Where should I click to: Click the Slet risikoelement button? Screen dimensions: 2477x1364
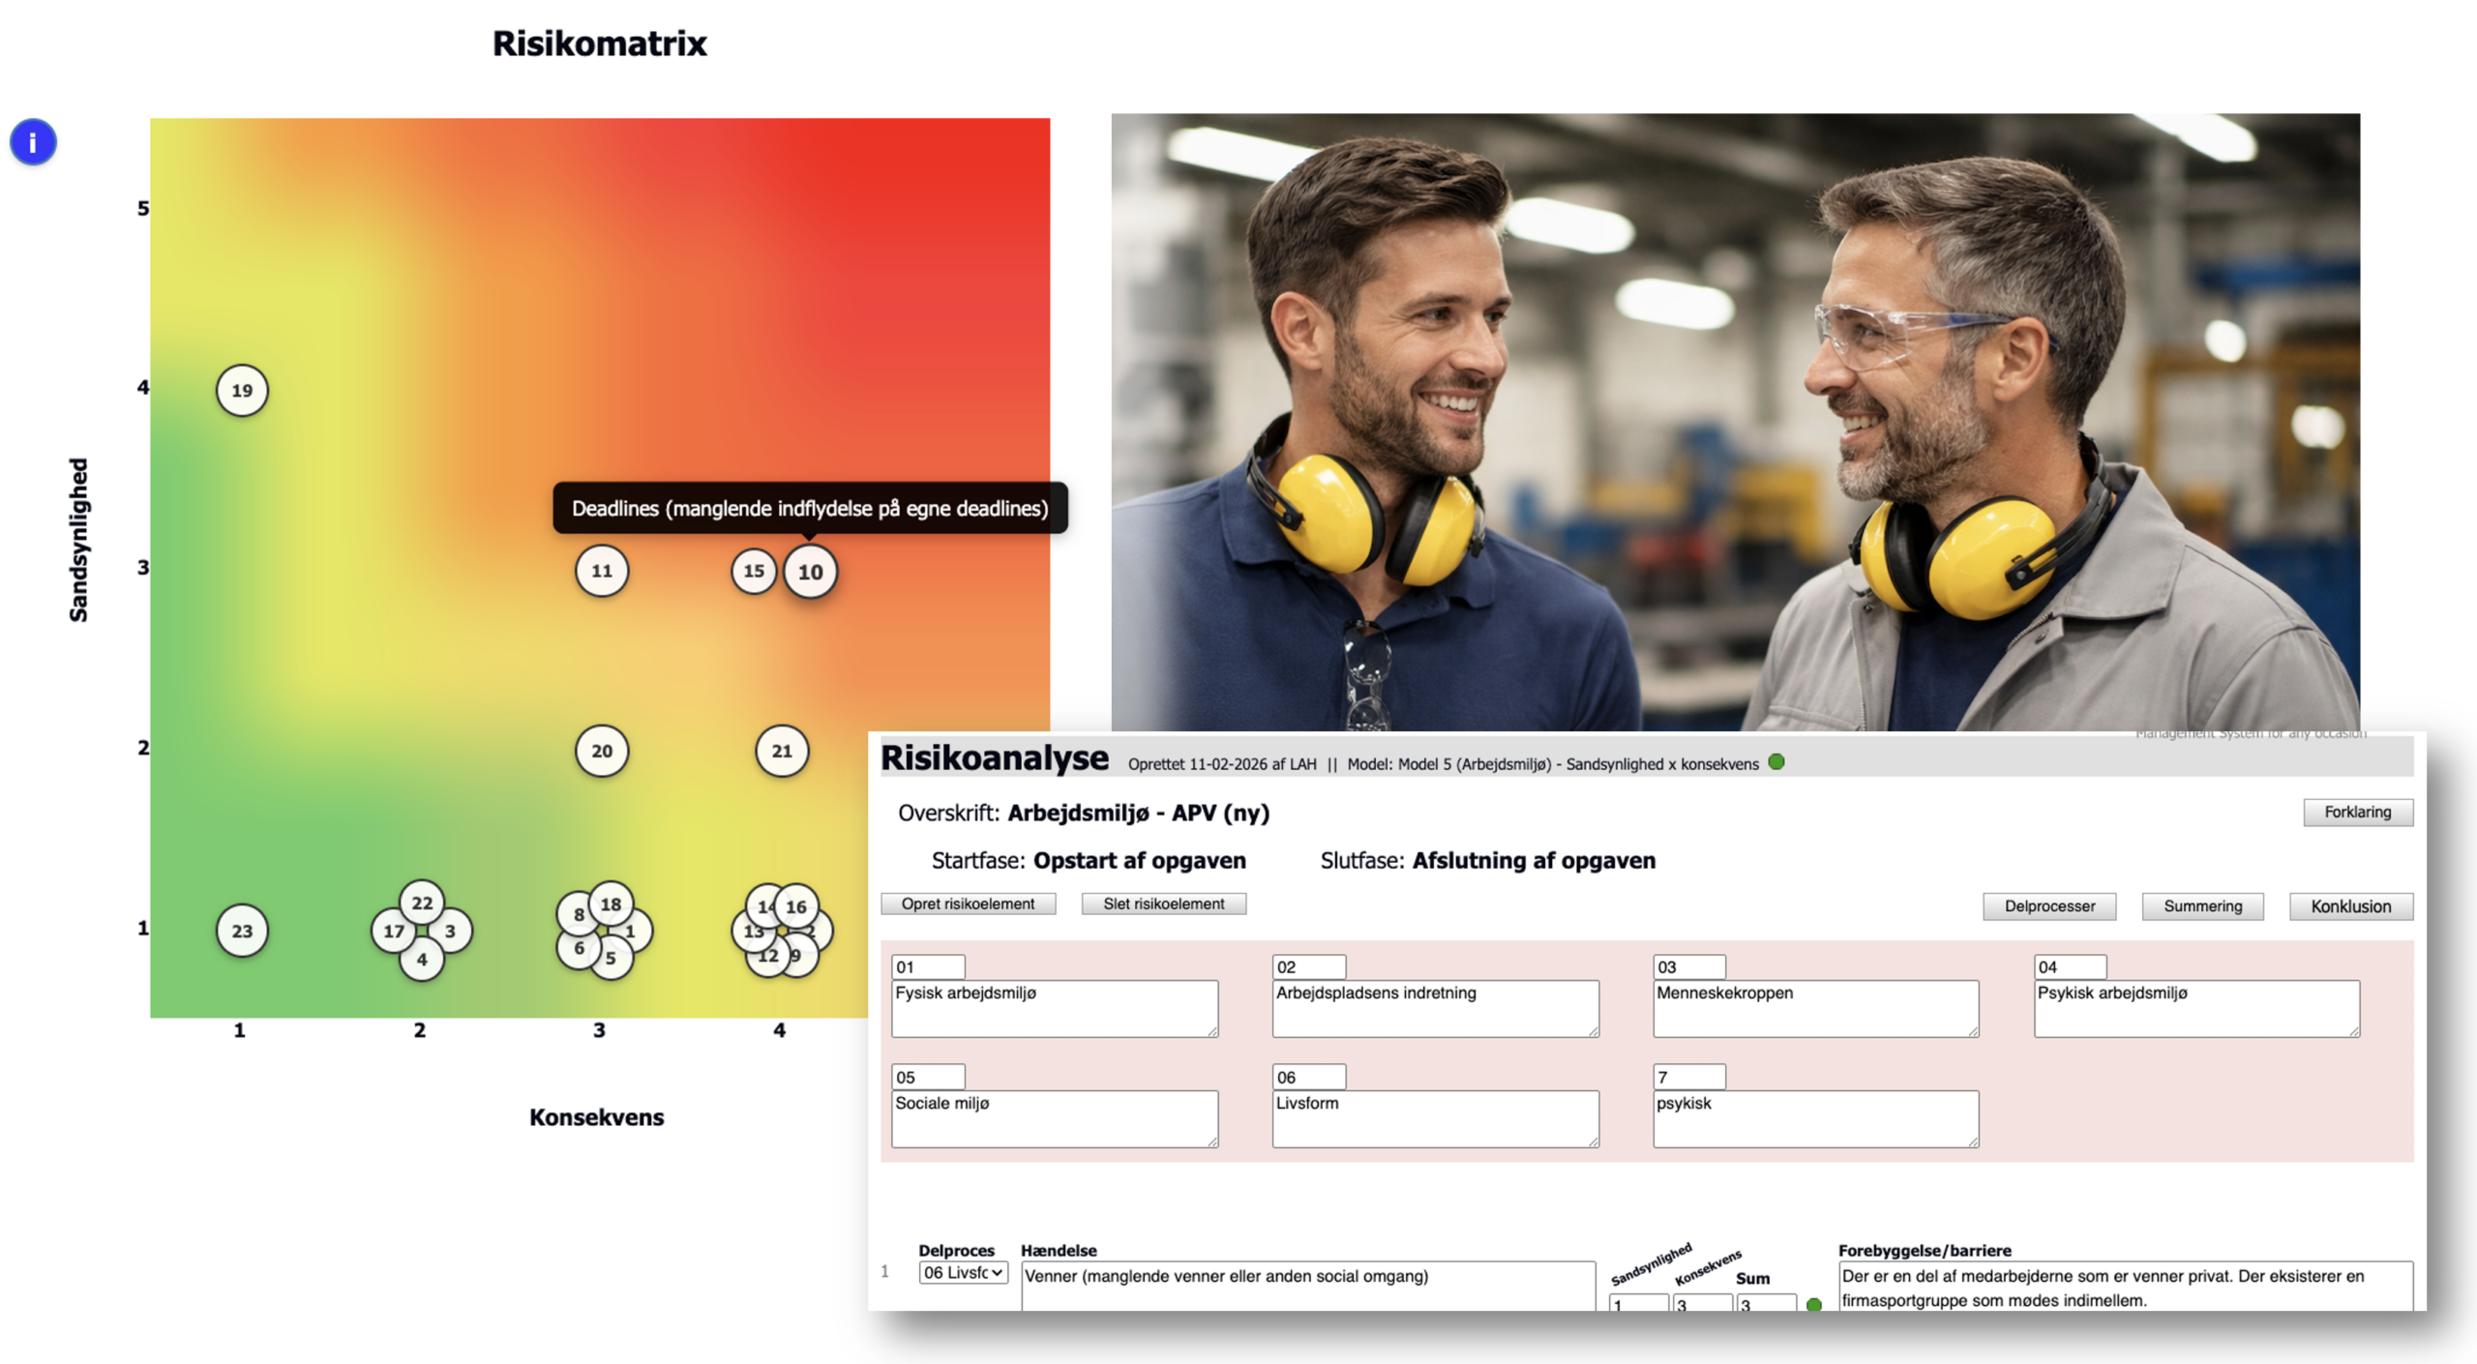tap(1163, 904)
